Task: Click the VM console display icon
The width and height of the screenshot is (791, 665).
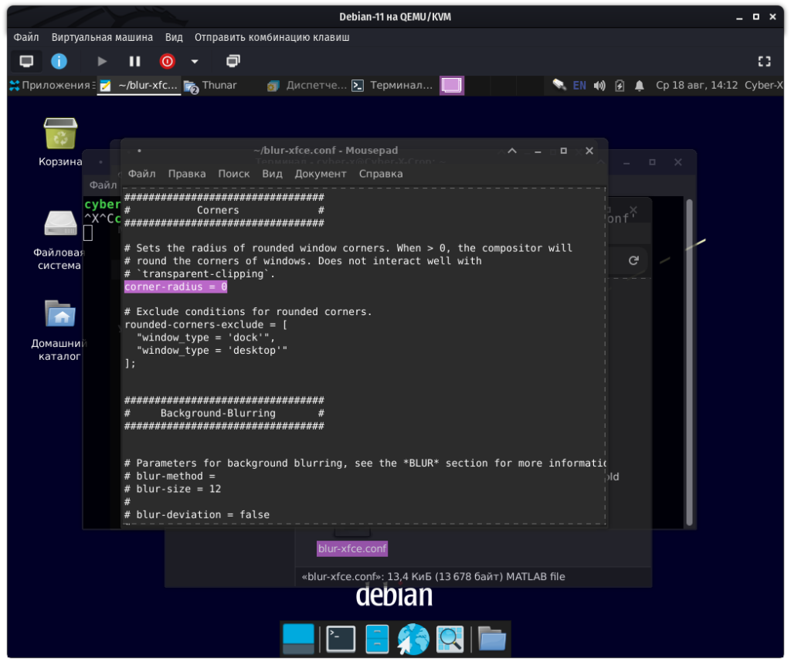Action: [x=27, y=61]
